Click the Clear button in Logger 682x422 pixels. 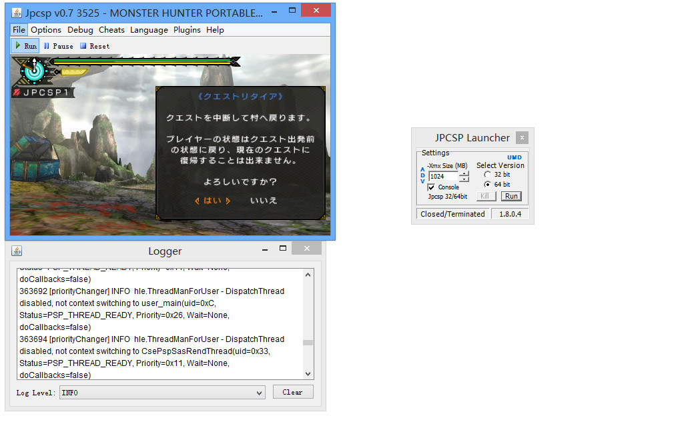[292, 392]
